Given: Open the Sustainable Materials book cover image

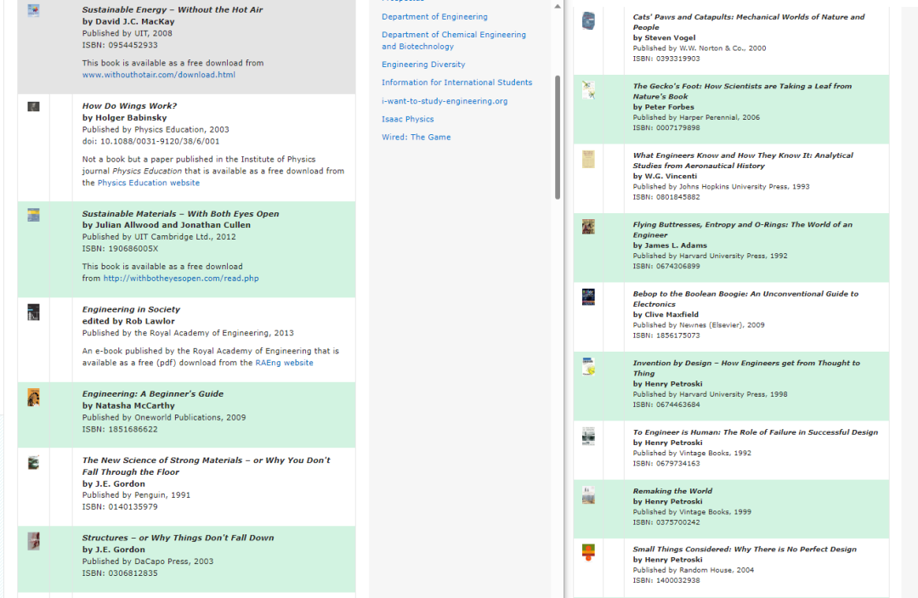Looking at the screenshot, I should 33,215.
